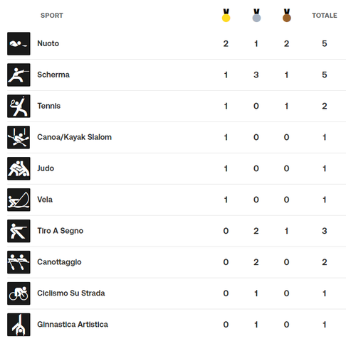The height and width of the screenshot is (341, 346).
Task: Sort by the bronze medal column icon
Action: [x=287, y=16]
